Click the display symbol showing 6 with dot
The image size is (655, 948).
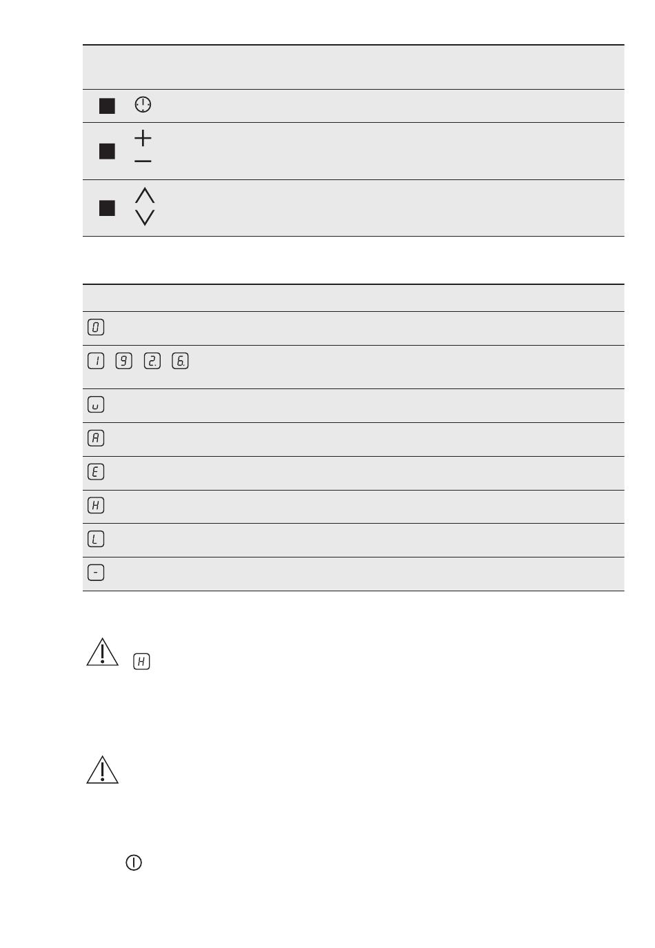click(x=180, y=361)
